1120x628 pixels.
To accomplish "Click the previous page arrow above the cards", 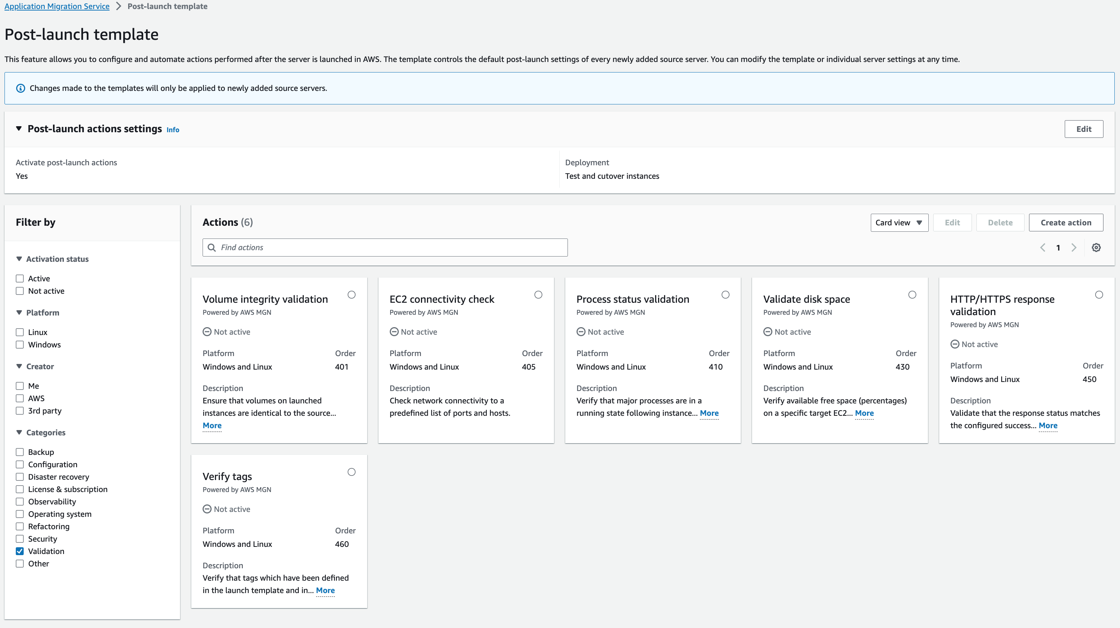I will [x=1042, y=247].
